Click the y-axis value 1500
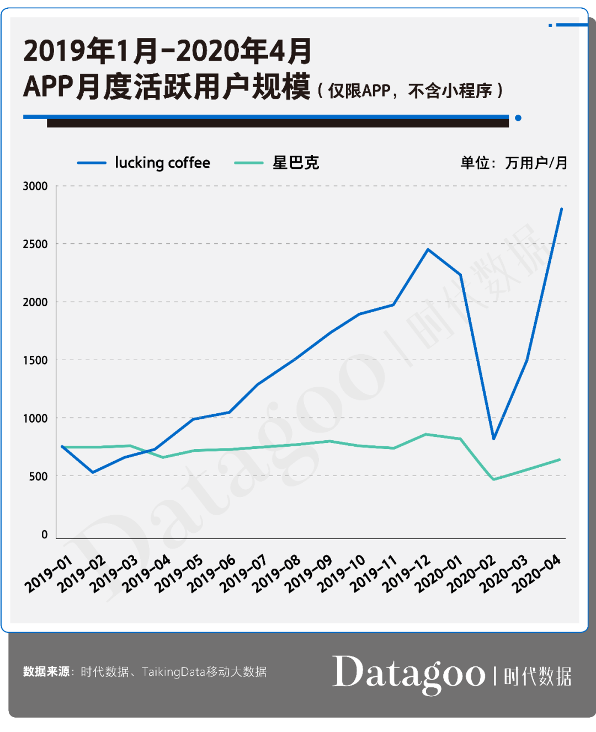Viewport: 596px width, 732px height. [x=35, y=360]
